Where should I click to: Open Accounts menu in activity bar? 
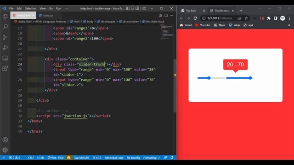[x=5, y=139]
